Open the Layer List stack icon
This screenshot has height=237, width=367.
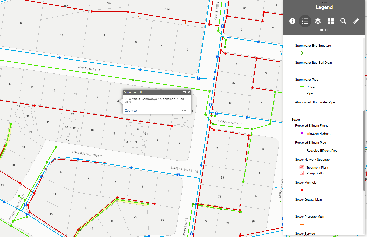pos(318,21)
